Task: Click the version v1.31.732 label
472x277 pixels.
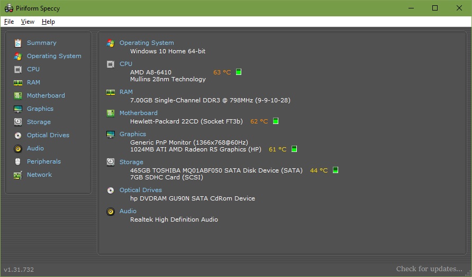Action: point(19,270)
